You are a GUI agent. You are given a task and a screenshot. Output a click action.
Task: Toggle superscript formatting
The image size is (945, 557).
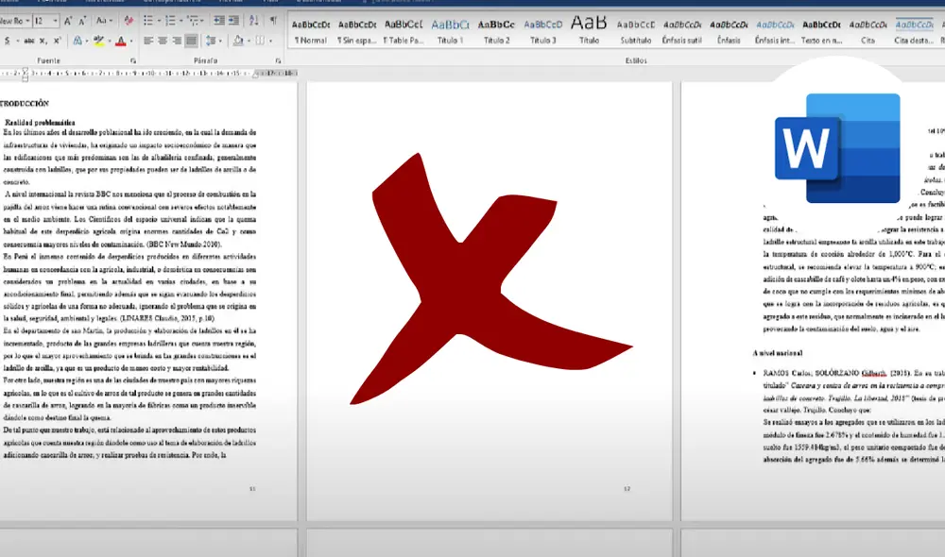[57, 41]
